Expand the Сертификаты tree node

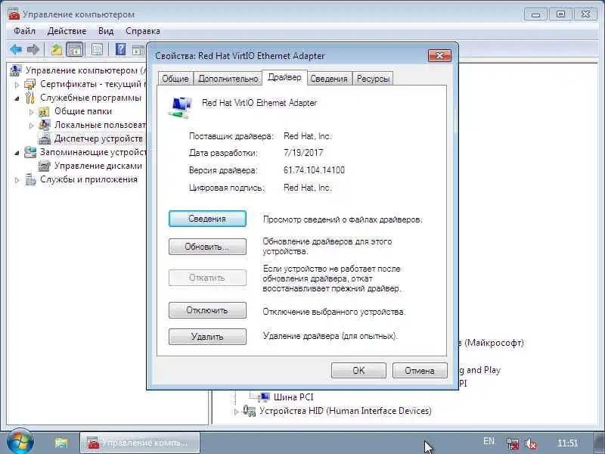(x=17, y=85)
